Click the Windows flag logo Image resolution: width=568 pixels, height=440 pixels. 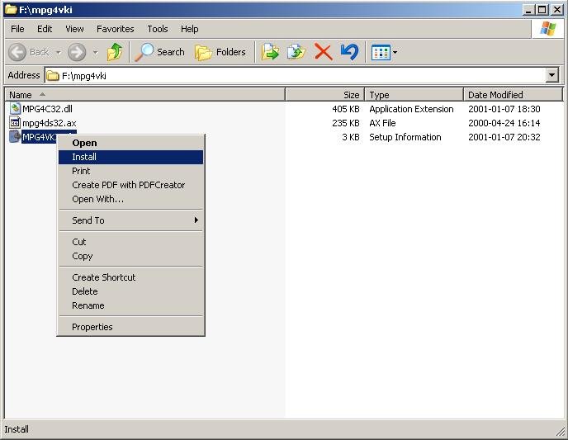pyautogui.click(x=547, y=29)
